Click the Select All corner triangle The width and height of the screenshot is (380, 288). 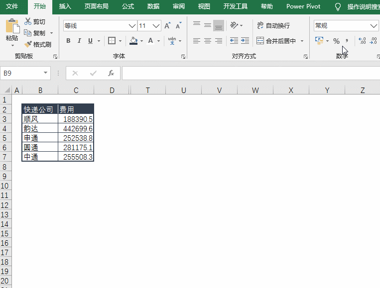tap(7, 90)
